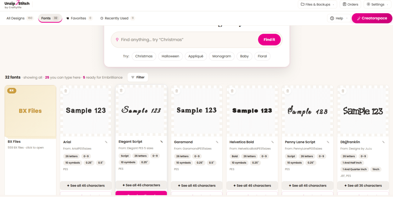Click "JEF, PES" format label
The width and height of the screenshot is (393, 197).
346,176
